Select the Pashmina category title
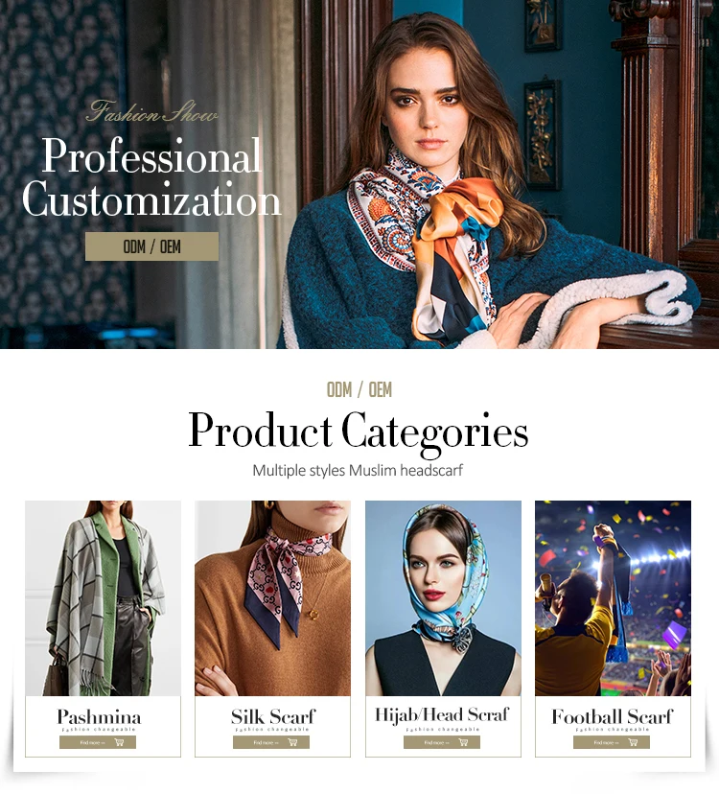Screen dimensions: 719x794 [x=99, y=717]
